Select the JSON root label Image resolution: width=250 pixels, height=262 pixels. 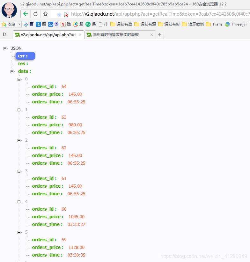point(16,49)
